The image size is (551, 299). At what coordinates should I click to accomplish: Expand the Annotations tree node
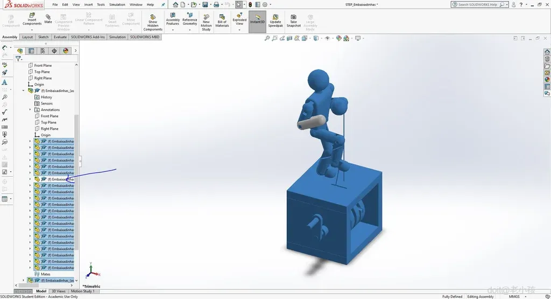click(30, 110)
